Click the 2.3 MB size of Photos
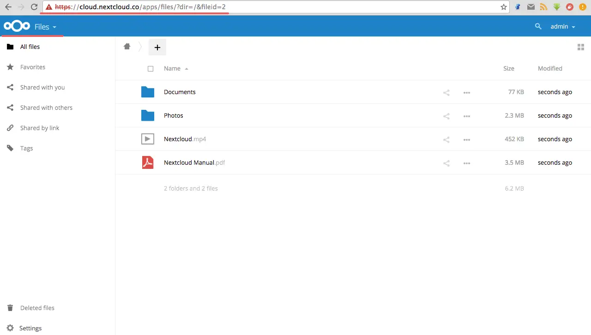 pyautogui.click(x=514, y=115)
